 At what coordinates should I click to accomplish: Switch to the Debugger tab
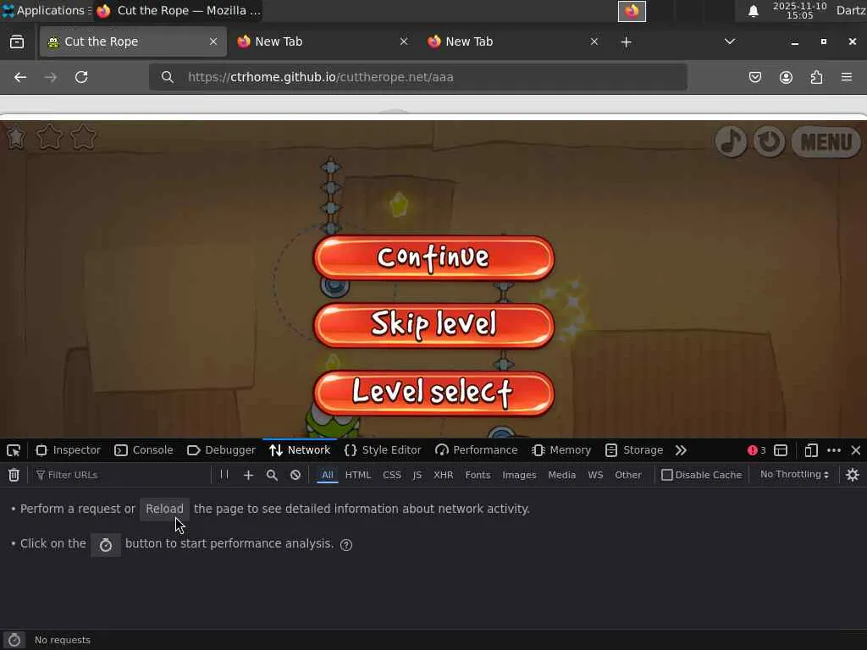point(221,450)
